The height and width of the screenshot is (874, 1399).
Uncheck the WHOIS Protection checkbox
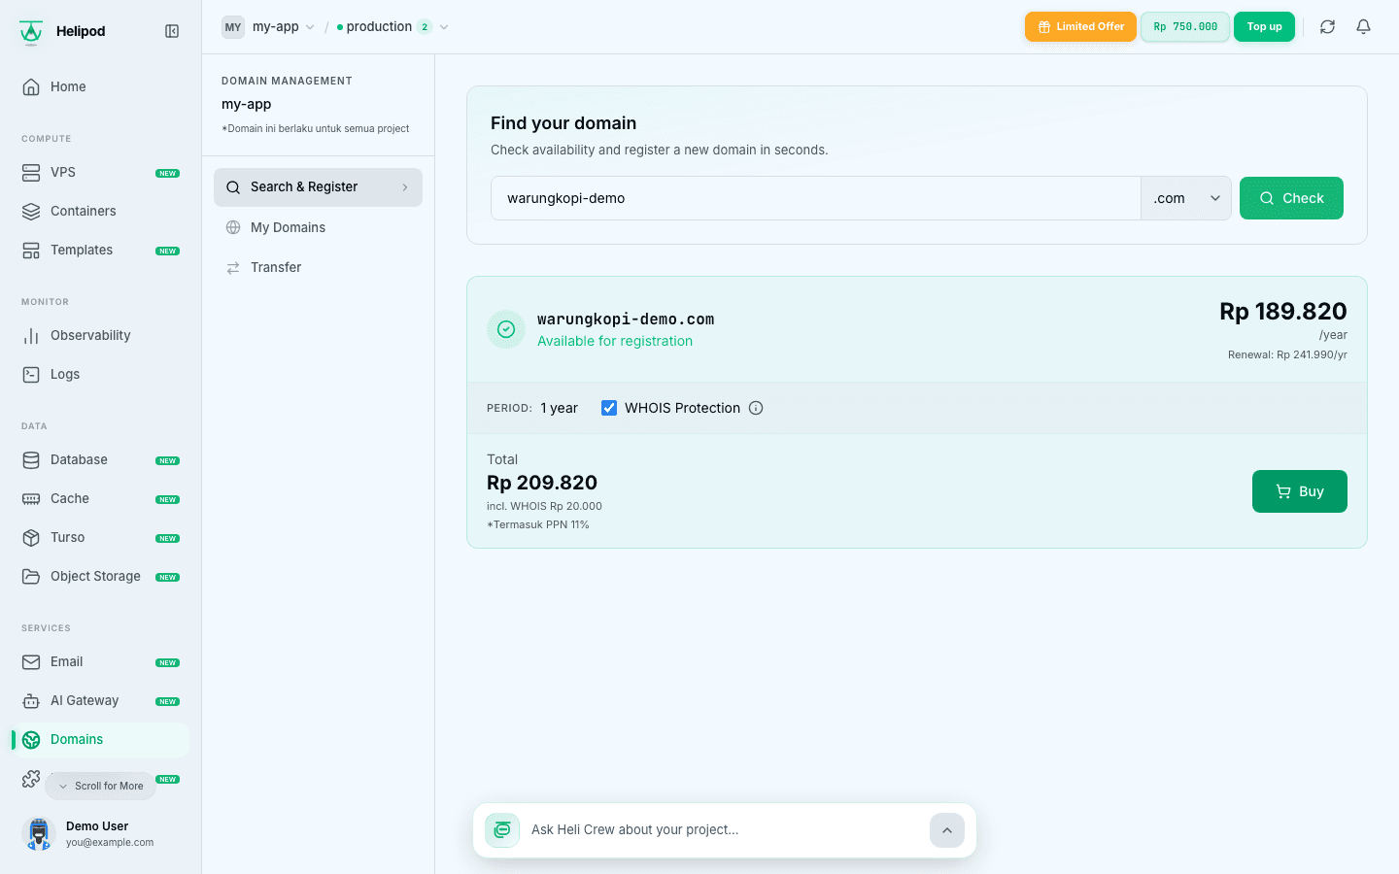(609, 408)
